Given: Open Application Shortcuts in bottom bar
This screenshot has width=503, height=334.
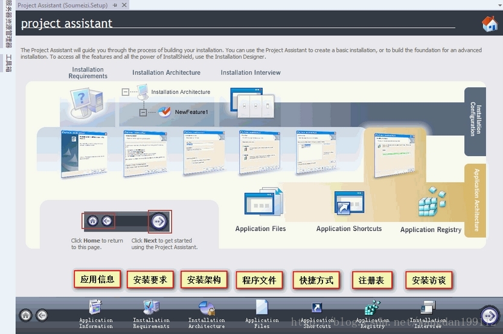Looking at the screenshot, I should (x=317, y=314).
